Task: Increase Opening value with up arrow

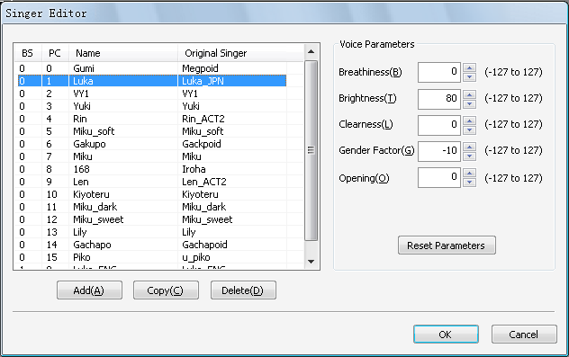Action: coord(470,173)
